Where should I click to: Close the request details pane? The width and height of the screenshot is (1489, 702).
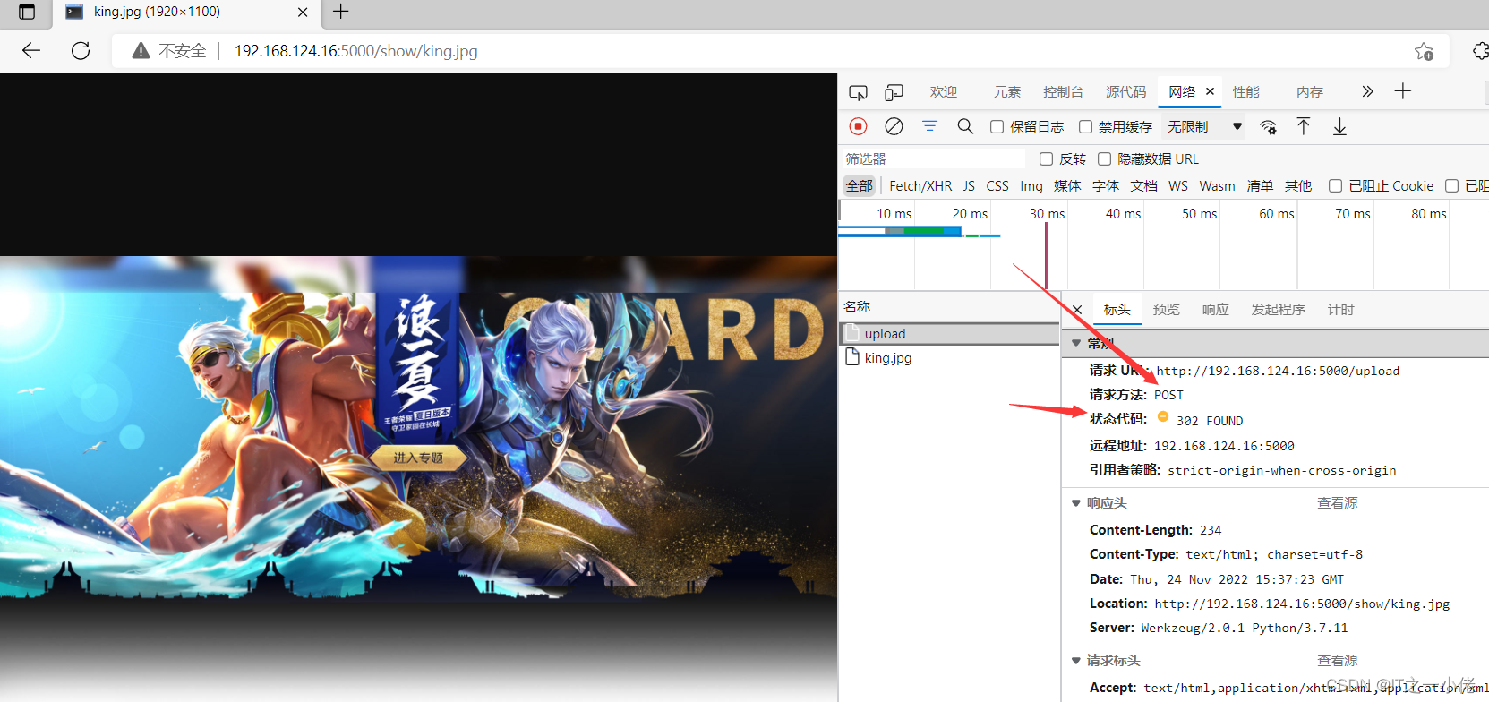[x=1077, y=310]
